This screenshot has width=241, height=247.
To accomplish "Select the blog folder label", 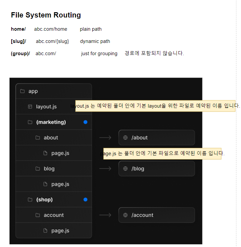I will pos(49,168).
